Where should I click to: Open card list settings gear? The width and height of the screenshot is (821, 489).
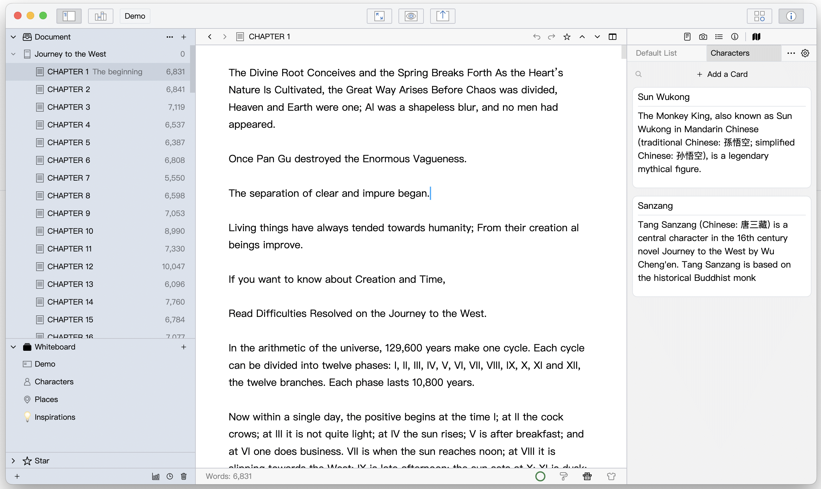point(805,53)
